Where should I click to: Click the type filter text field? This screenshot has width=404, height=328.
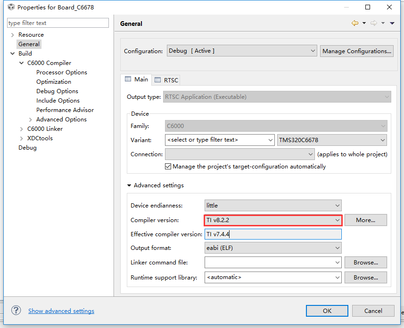point(58,23)
